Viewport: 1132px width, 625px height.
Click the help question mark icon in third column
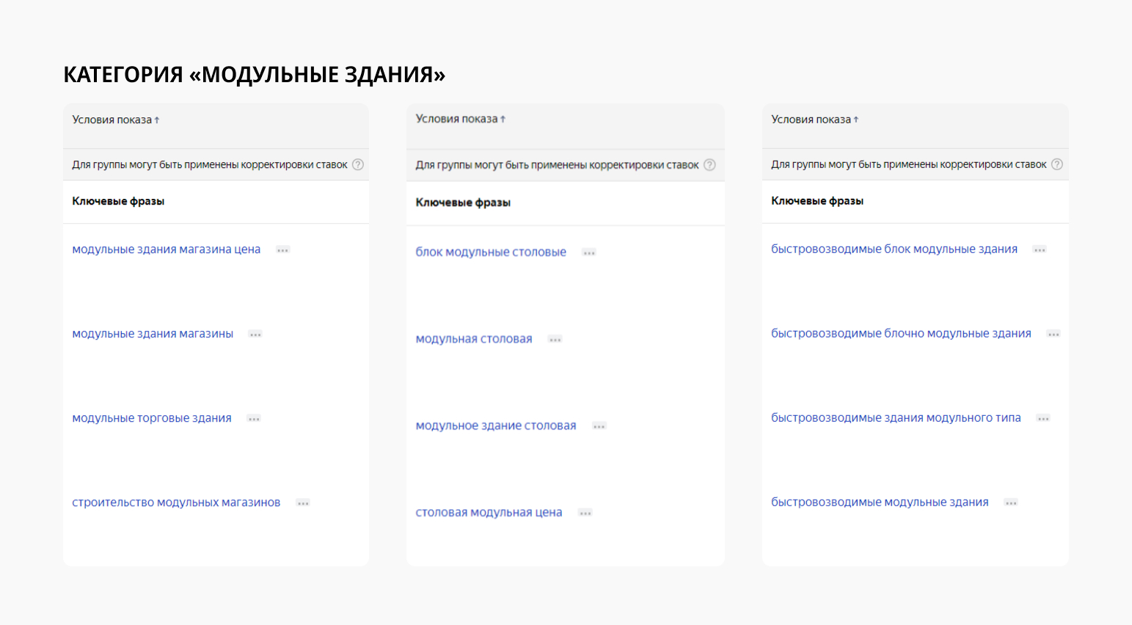tap(1056, 164)
